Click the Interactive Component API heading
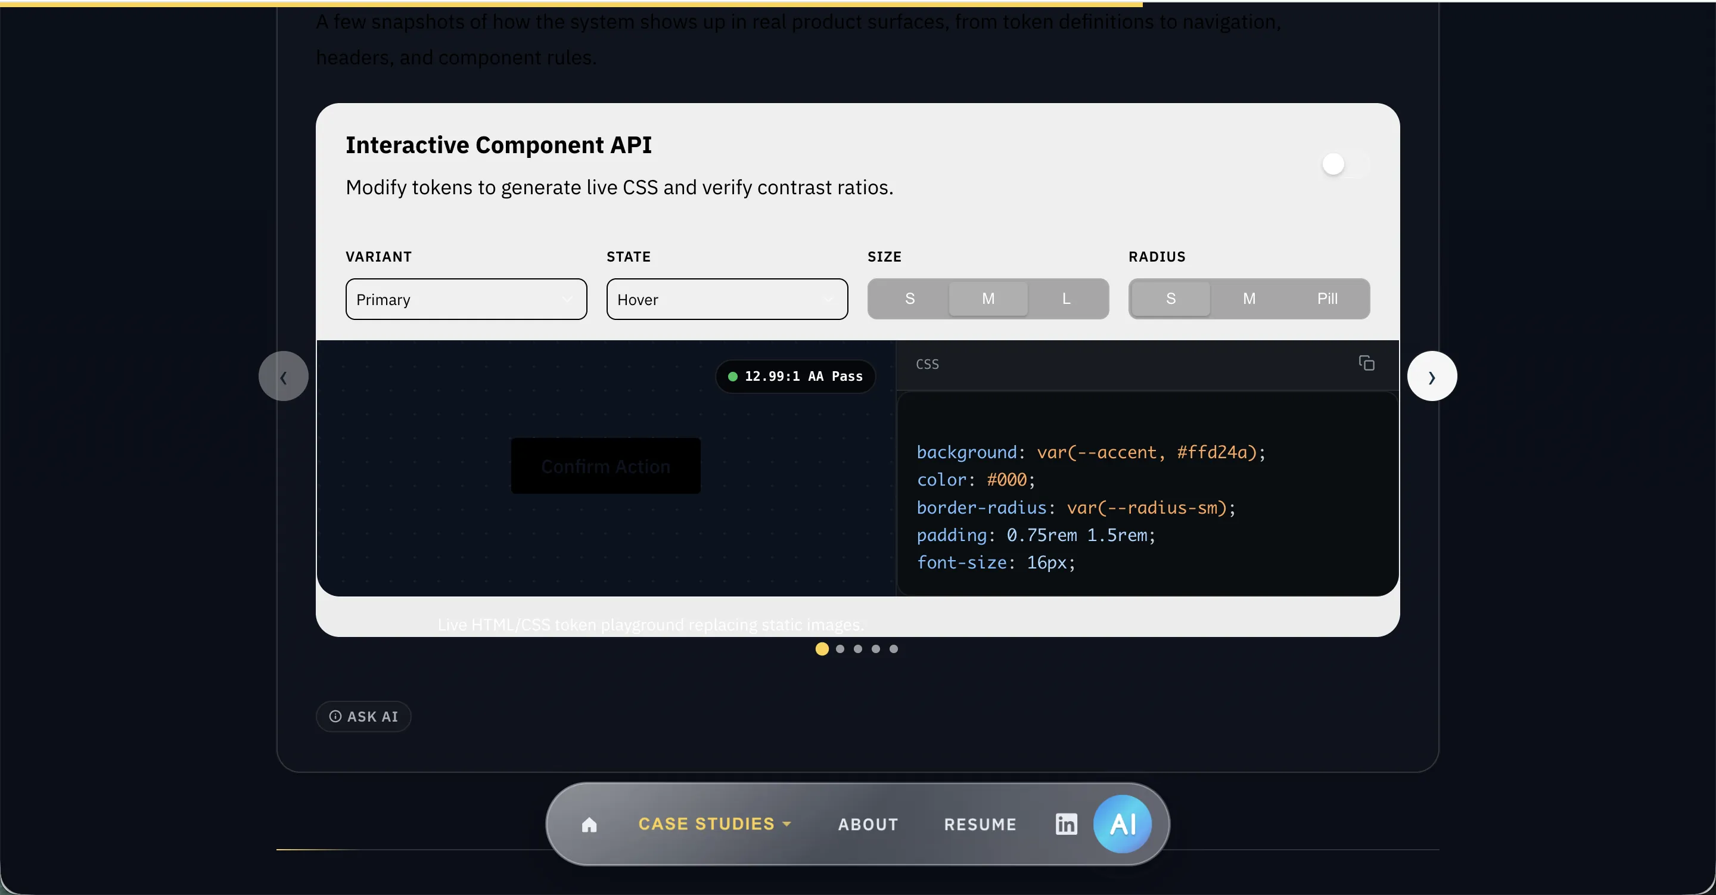This screenshot has width=1716, height=895. [x=498, y=145]
